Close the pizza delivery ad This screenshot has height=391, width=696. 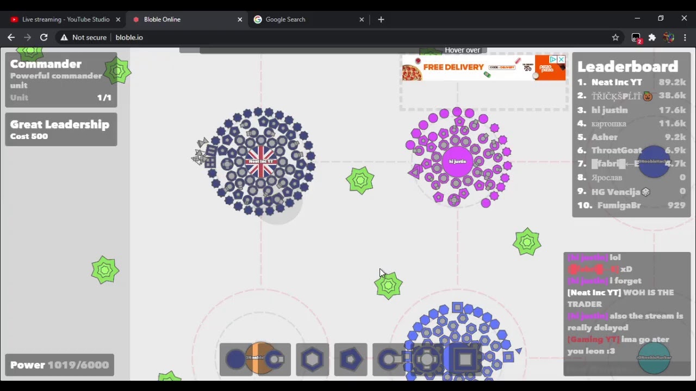tap(561, 59)
